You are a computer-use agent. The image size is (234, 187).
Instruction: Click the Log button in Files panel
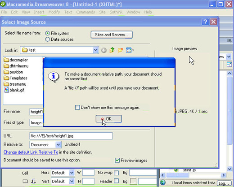point(224,183)
